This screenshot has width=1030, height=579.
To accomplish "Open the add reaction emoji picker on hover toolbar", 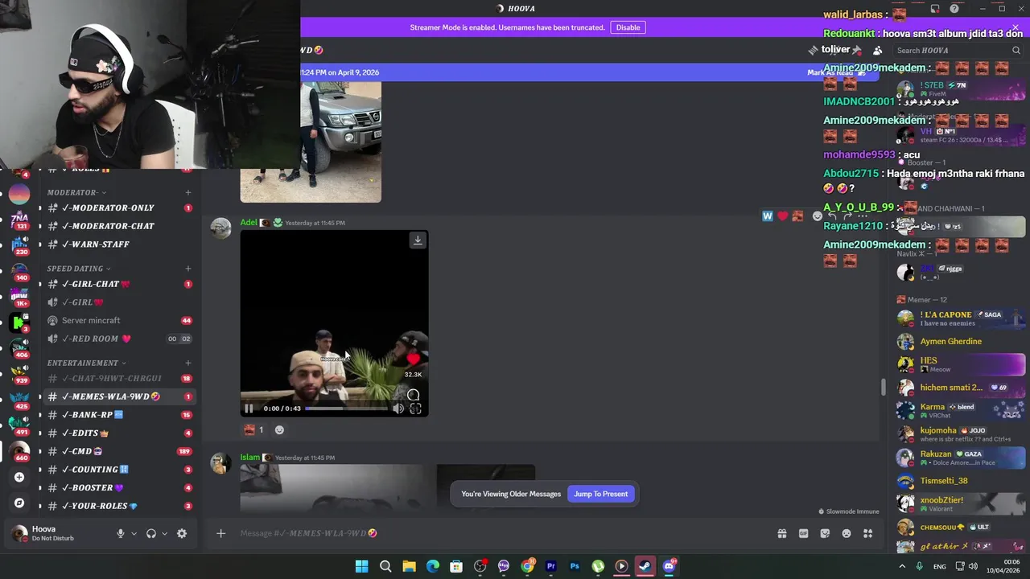I will [x=818, y=216].
